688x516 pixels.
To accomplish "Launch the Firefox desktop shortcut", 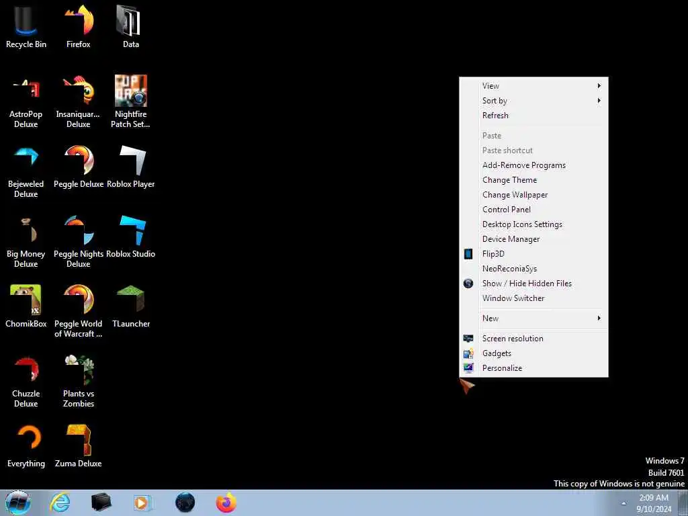I will 79,26.
